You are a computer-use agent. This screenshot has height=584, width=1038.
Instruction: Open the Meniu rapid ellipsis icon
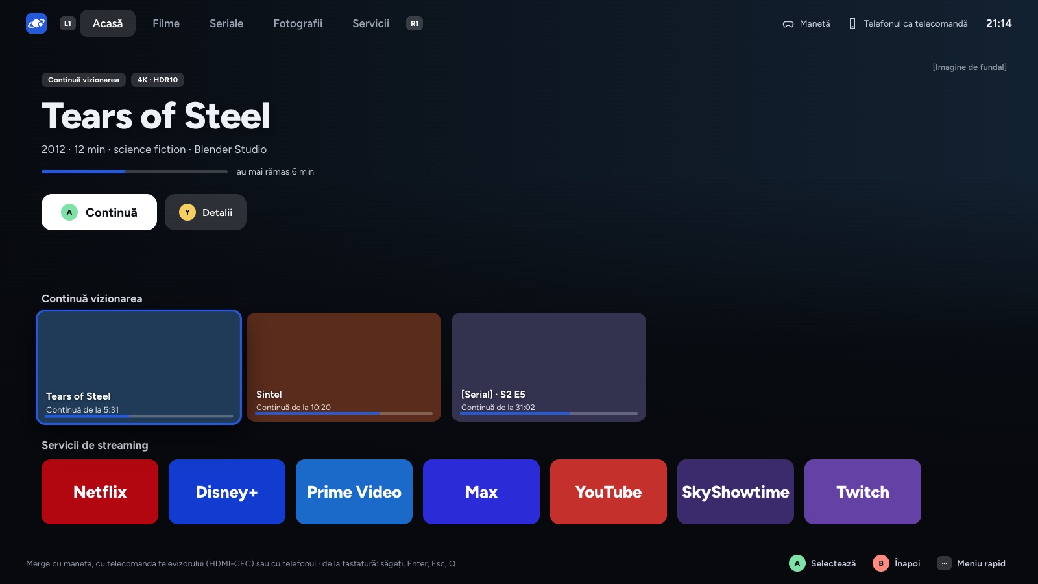(944, 563)
